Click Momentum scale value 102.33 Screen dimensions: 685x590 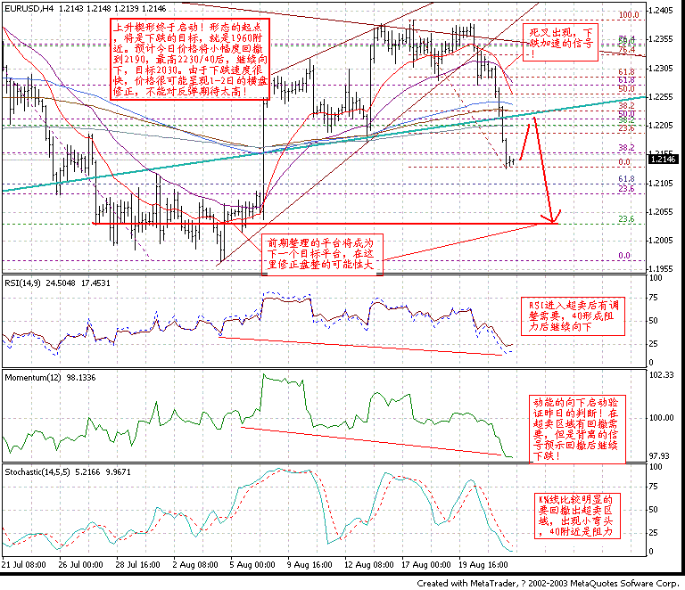pos(662,375)
